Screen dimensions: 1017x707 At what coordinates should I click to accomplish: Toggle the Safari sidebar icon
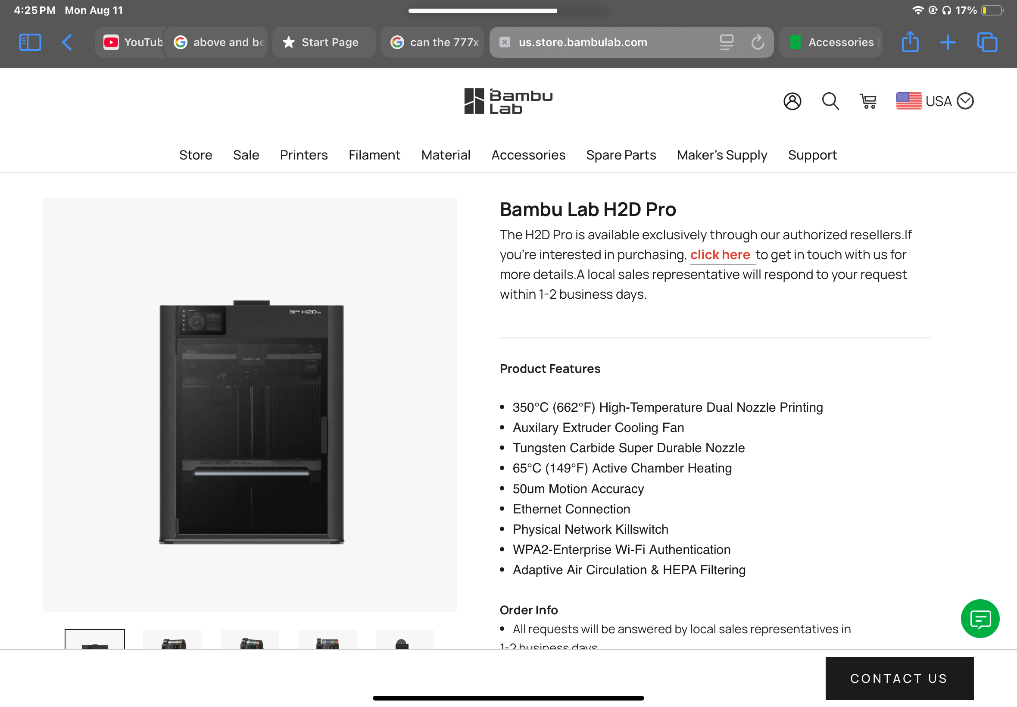[x=30, y=42]
